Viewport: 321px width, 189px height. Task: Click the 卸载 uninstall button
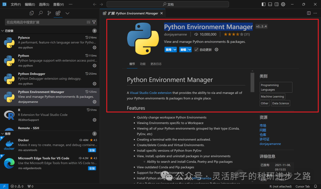[x=183, y=50]
